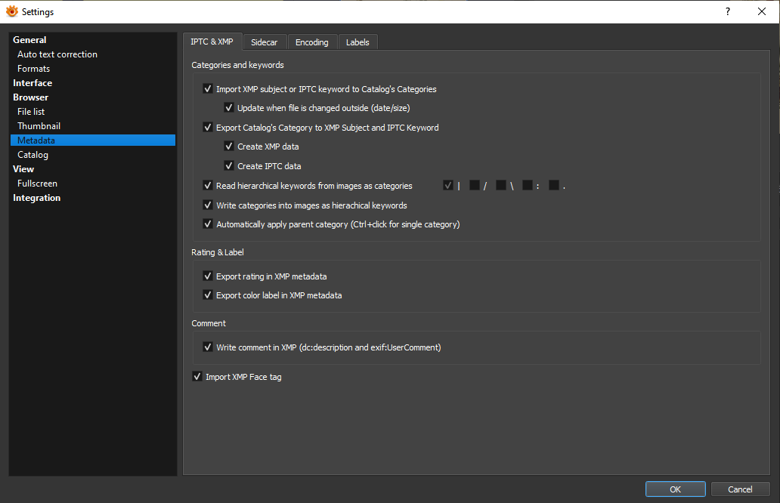
Task: Open Thumbnail settings in sidebar
Action: (39, 126)
